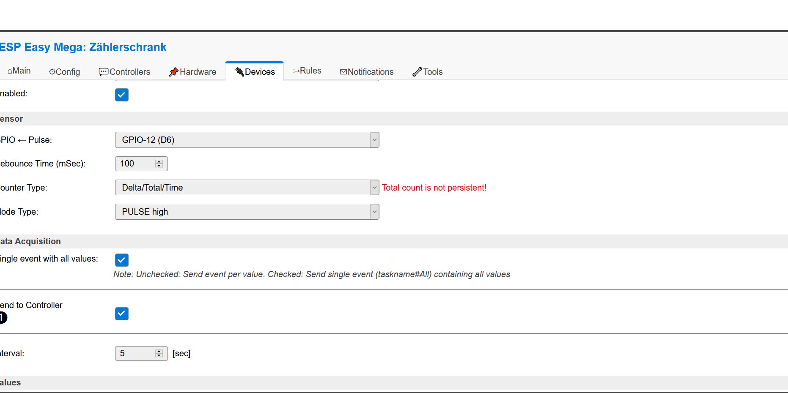Increase Interval with the up arrow

coord(159,351)
